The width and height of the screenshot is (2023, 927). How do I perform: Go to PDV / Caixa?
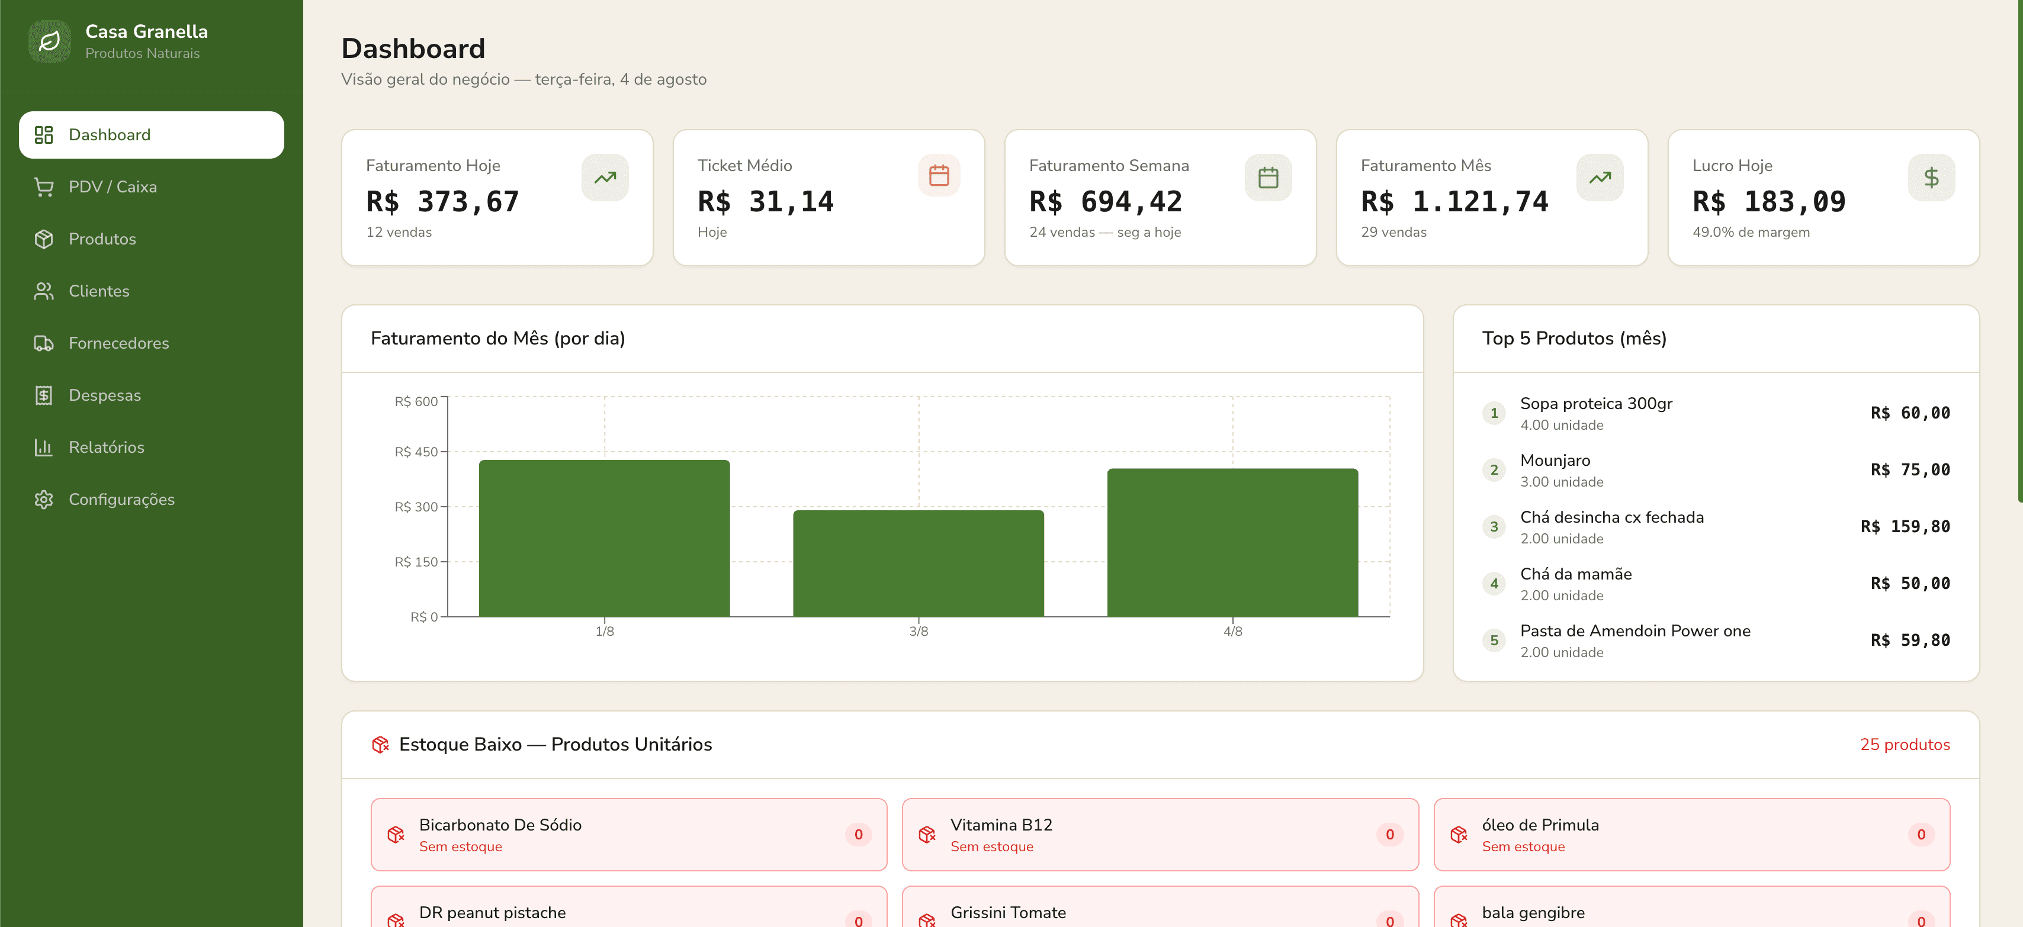click(152, 187)
